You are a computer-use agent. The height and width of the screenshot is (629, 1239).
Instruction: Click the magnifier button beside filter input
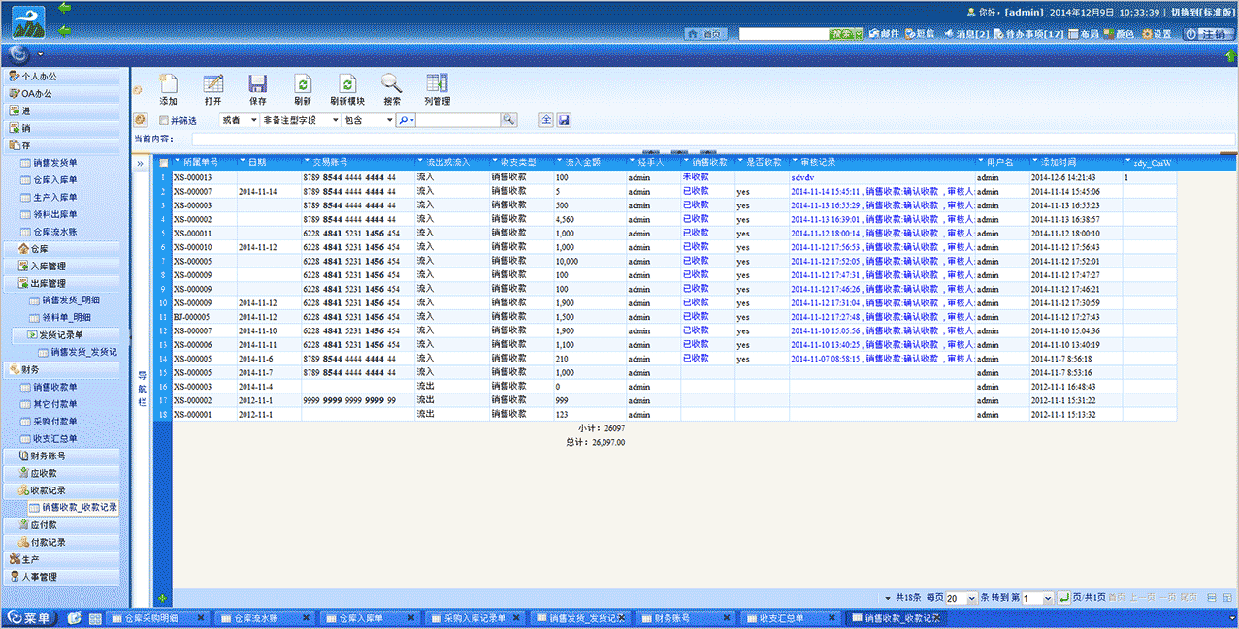pos(508,120)
